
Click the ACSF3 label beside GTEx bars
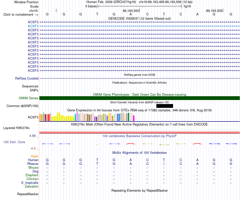click(33, 117)
